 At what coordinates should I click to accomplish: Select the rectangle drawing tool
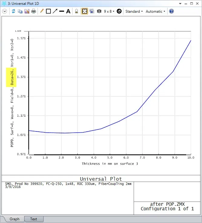click(48, 11)
